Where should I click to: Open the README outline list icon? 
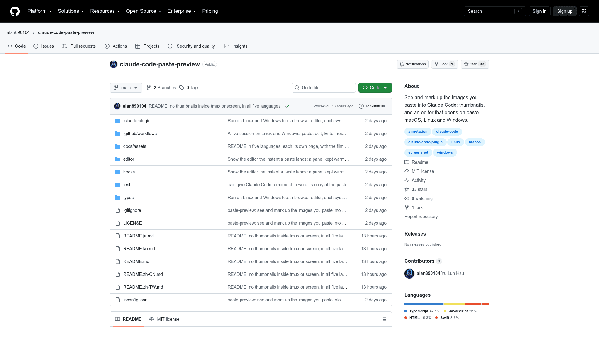point(384,319)
